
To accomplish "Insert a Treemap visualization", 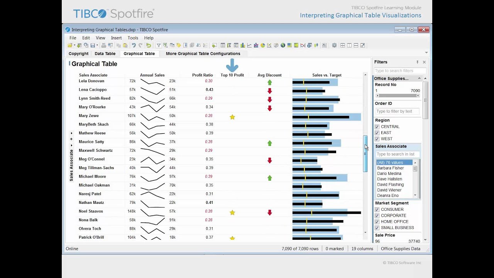I will coord(289,45).
